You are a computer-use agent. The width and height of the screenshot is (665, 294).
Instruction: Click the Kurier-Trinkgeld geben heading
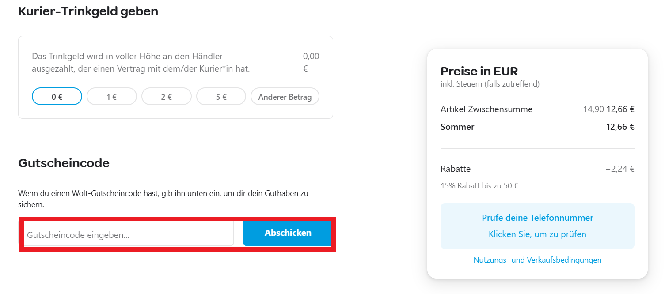click(x=87, y=11)
